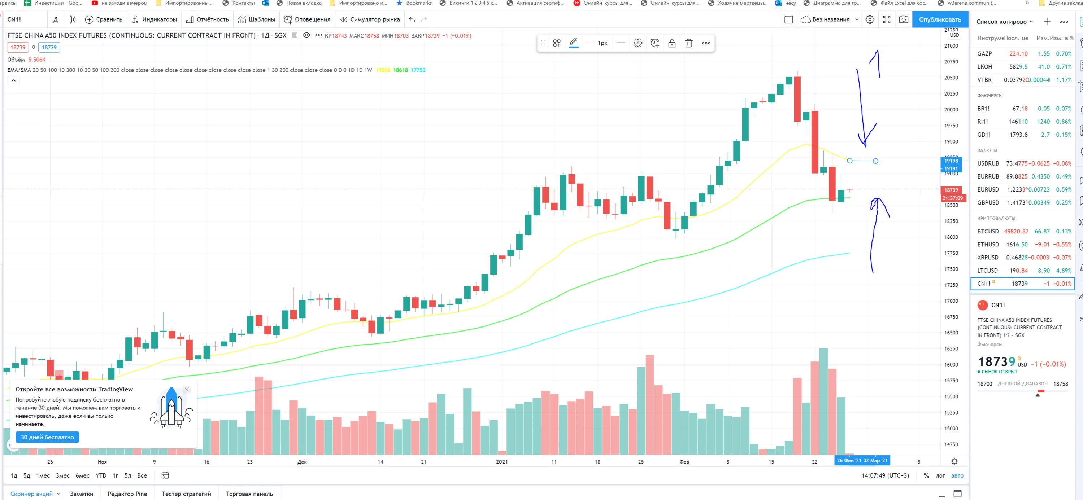Open the Заметки tab
Screen dimensions: 1083x500
point(82,494)
